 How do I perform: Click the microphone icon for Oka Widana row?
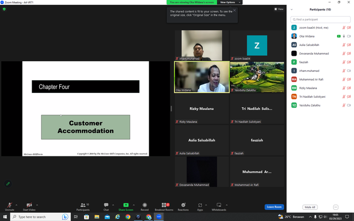click(343, 36)
